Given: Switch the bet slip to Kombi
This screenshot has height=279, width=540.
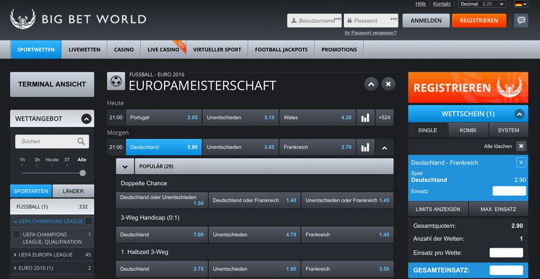Looking at the screenshot, I should click(468, 130).
